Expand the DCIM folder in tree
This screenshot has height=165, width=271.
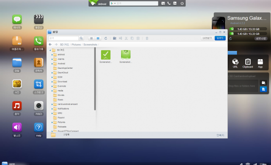52,77
